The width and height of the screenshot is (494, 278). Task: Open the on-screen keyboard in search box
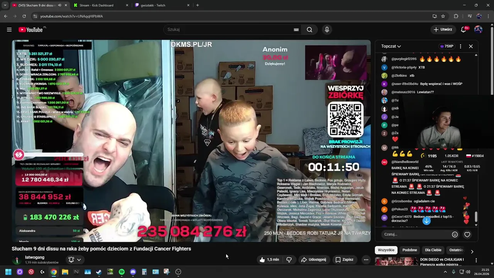click(296, 30)
